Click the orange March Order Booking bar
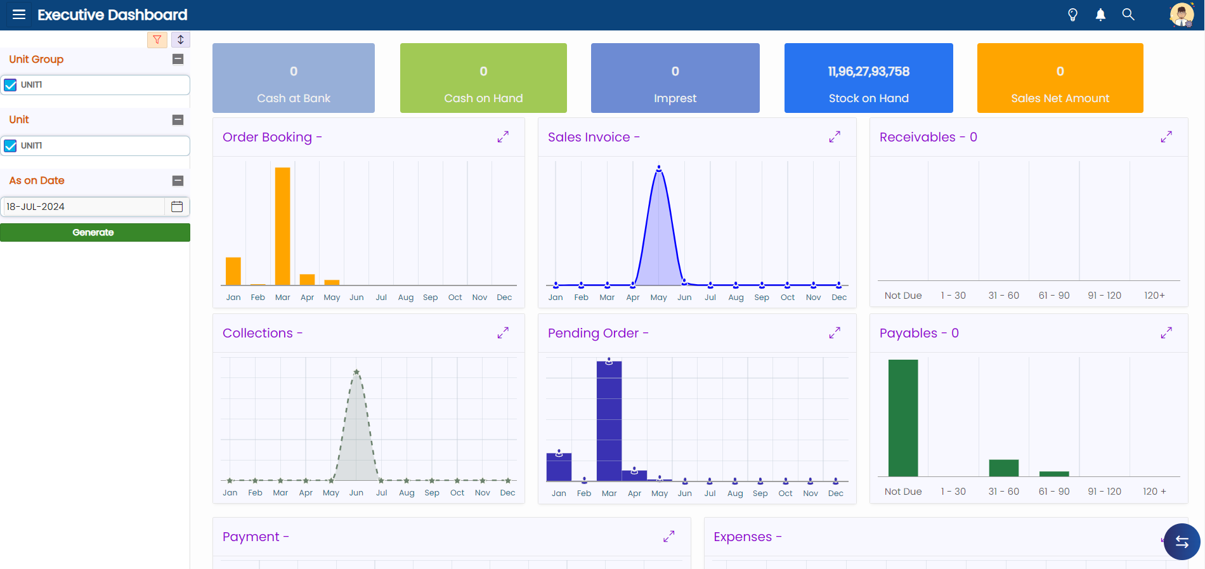The height and width of the screenshot is (569, 1205). click(x=282, y=226)
